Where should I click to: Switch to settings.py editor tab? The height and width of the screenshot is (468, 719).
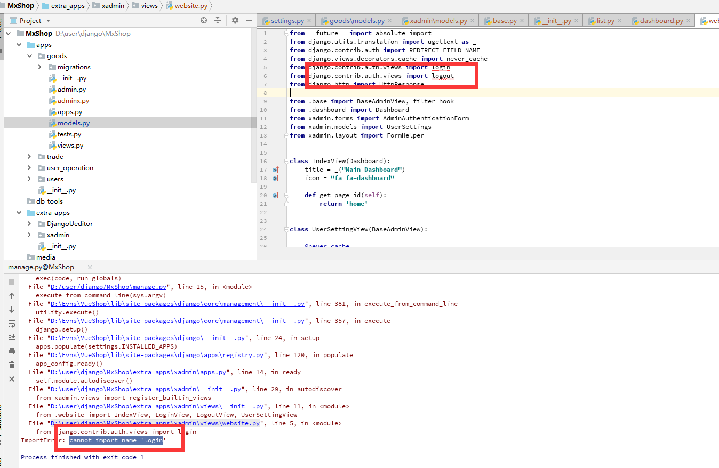[x=287, y=21]
